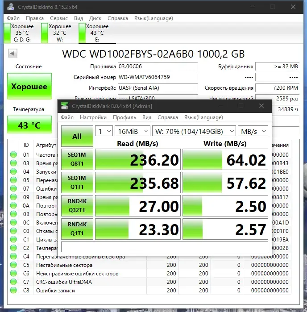This screenshot has width=307, height=312.
Task: Run all benchmarks with All button
Action: (77, 136)
